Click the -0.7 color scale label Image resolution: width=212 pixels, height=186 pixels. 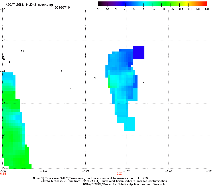(x=152, y=9)
